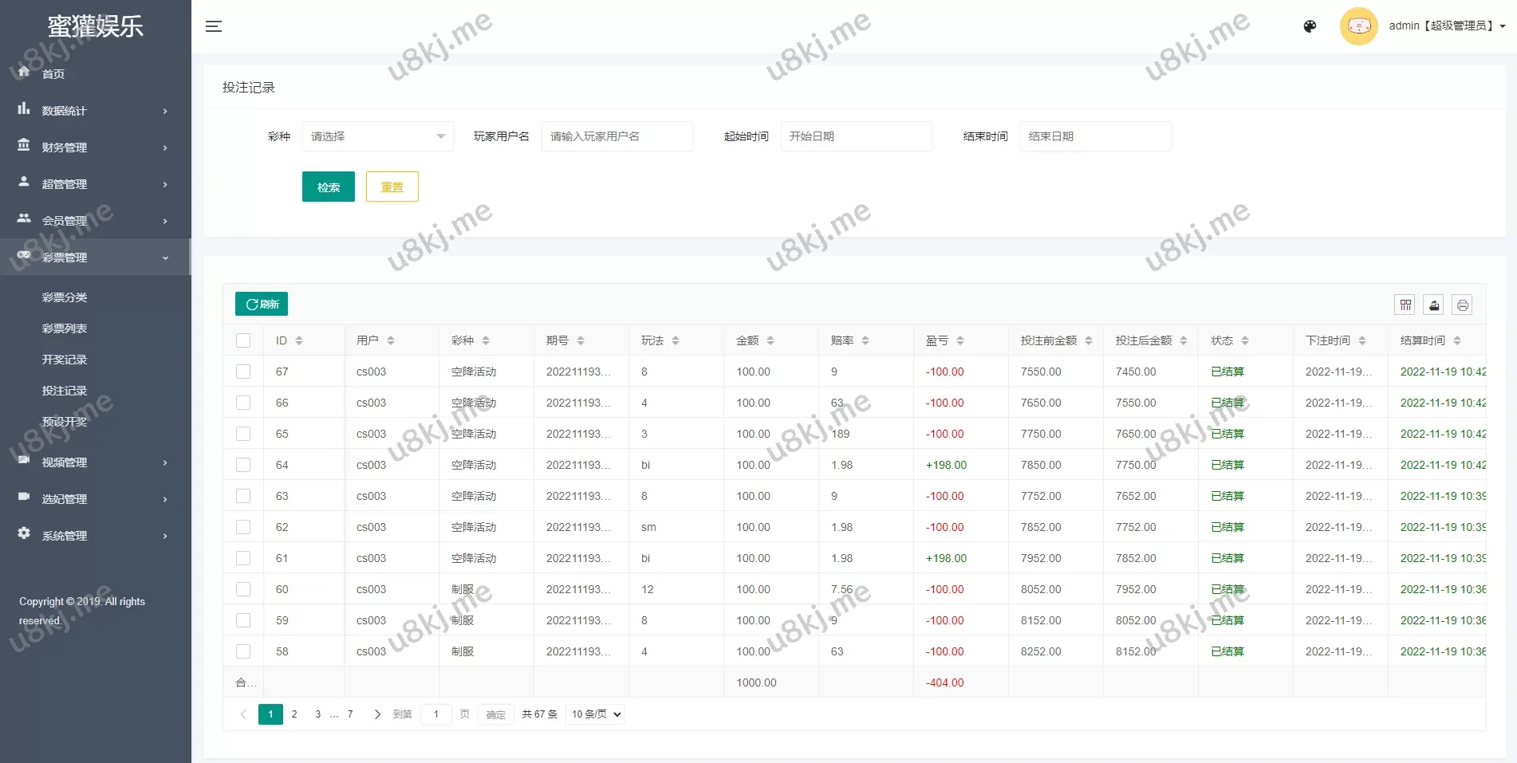Check the box for row ID 67

(x=243, y=372)
